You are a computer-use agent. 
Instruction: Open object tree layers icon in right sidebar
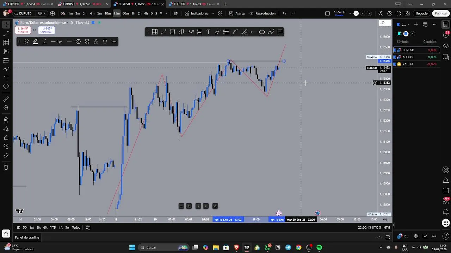point(446,46)
